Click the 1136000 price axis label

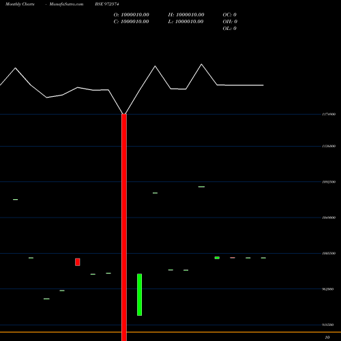pos(329,146)
